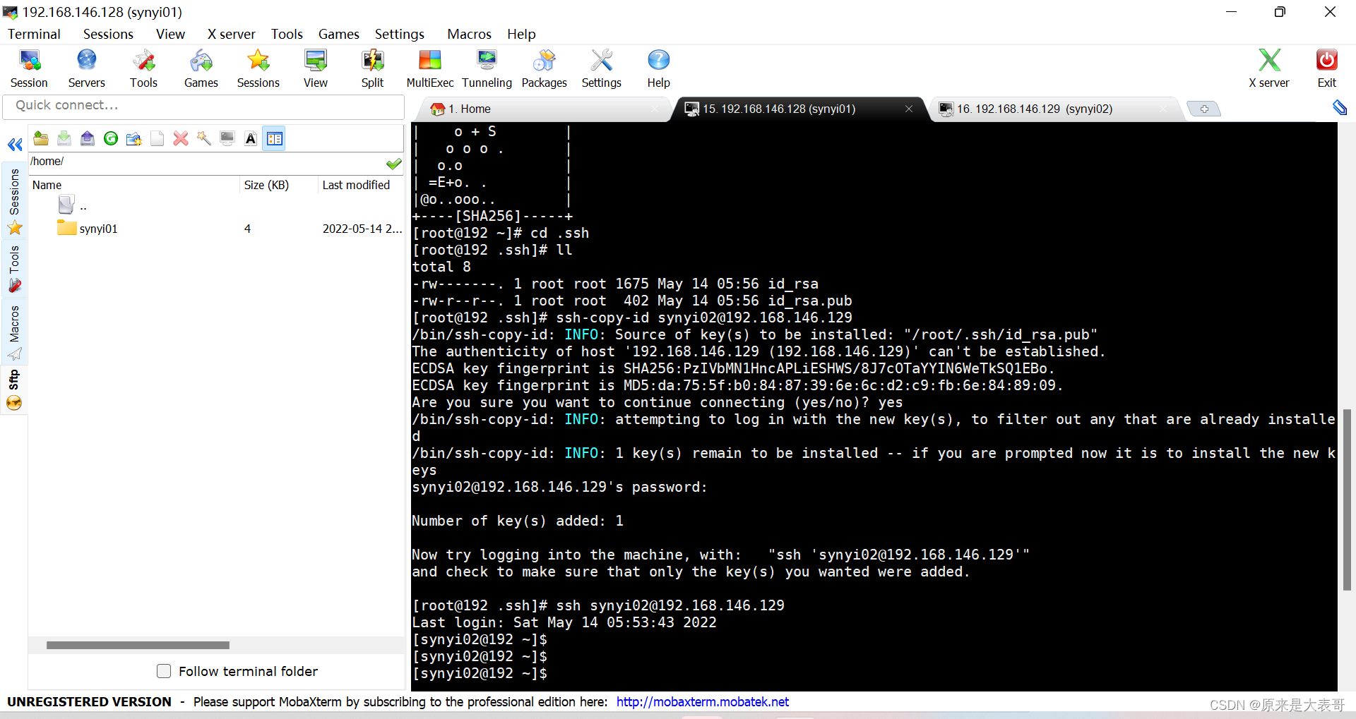Image resolution: width=1356 pixels, height=719 pixels.
Task: Click the magic wand icon in SFTP toolbar
Action: click(x=204, y=138)
